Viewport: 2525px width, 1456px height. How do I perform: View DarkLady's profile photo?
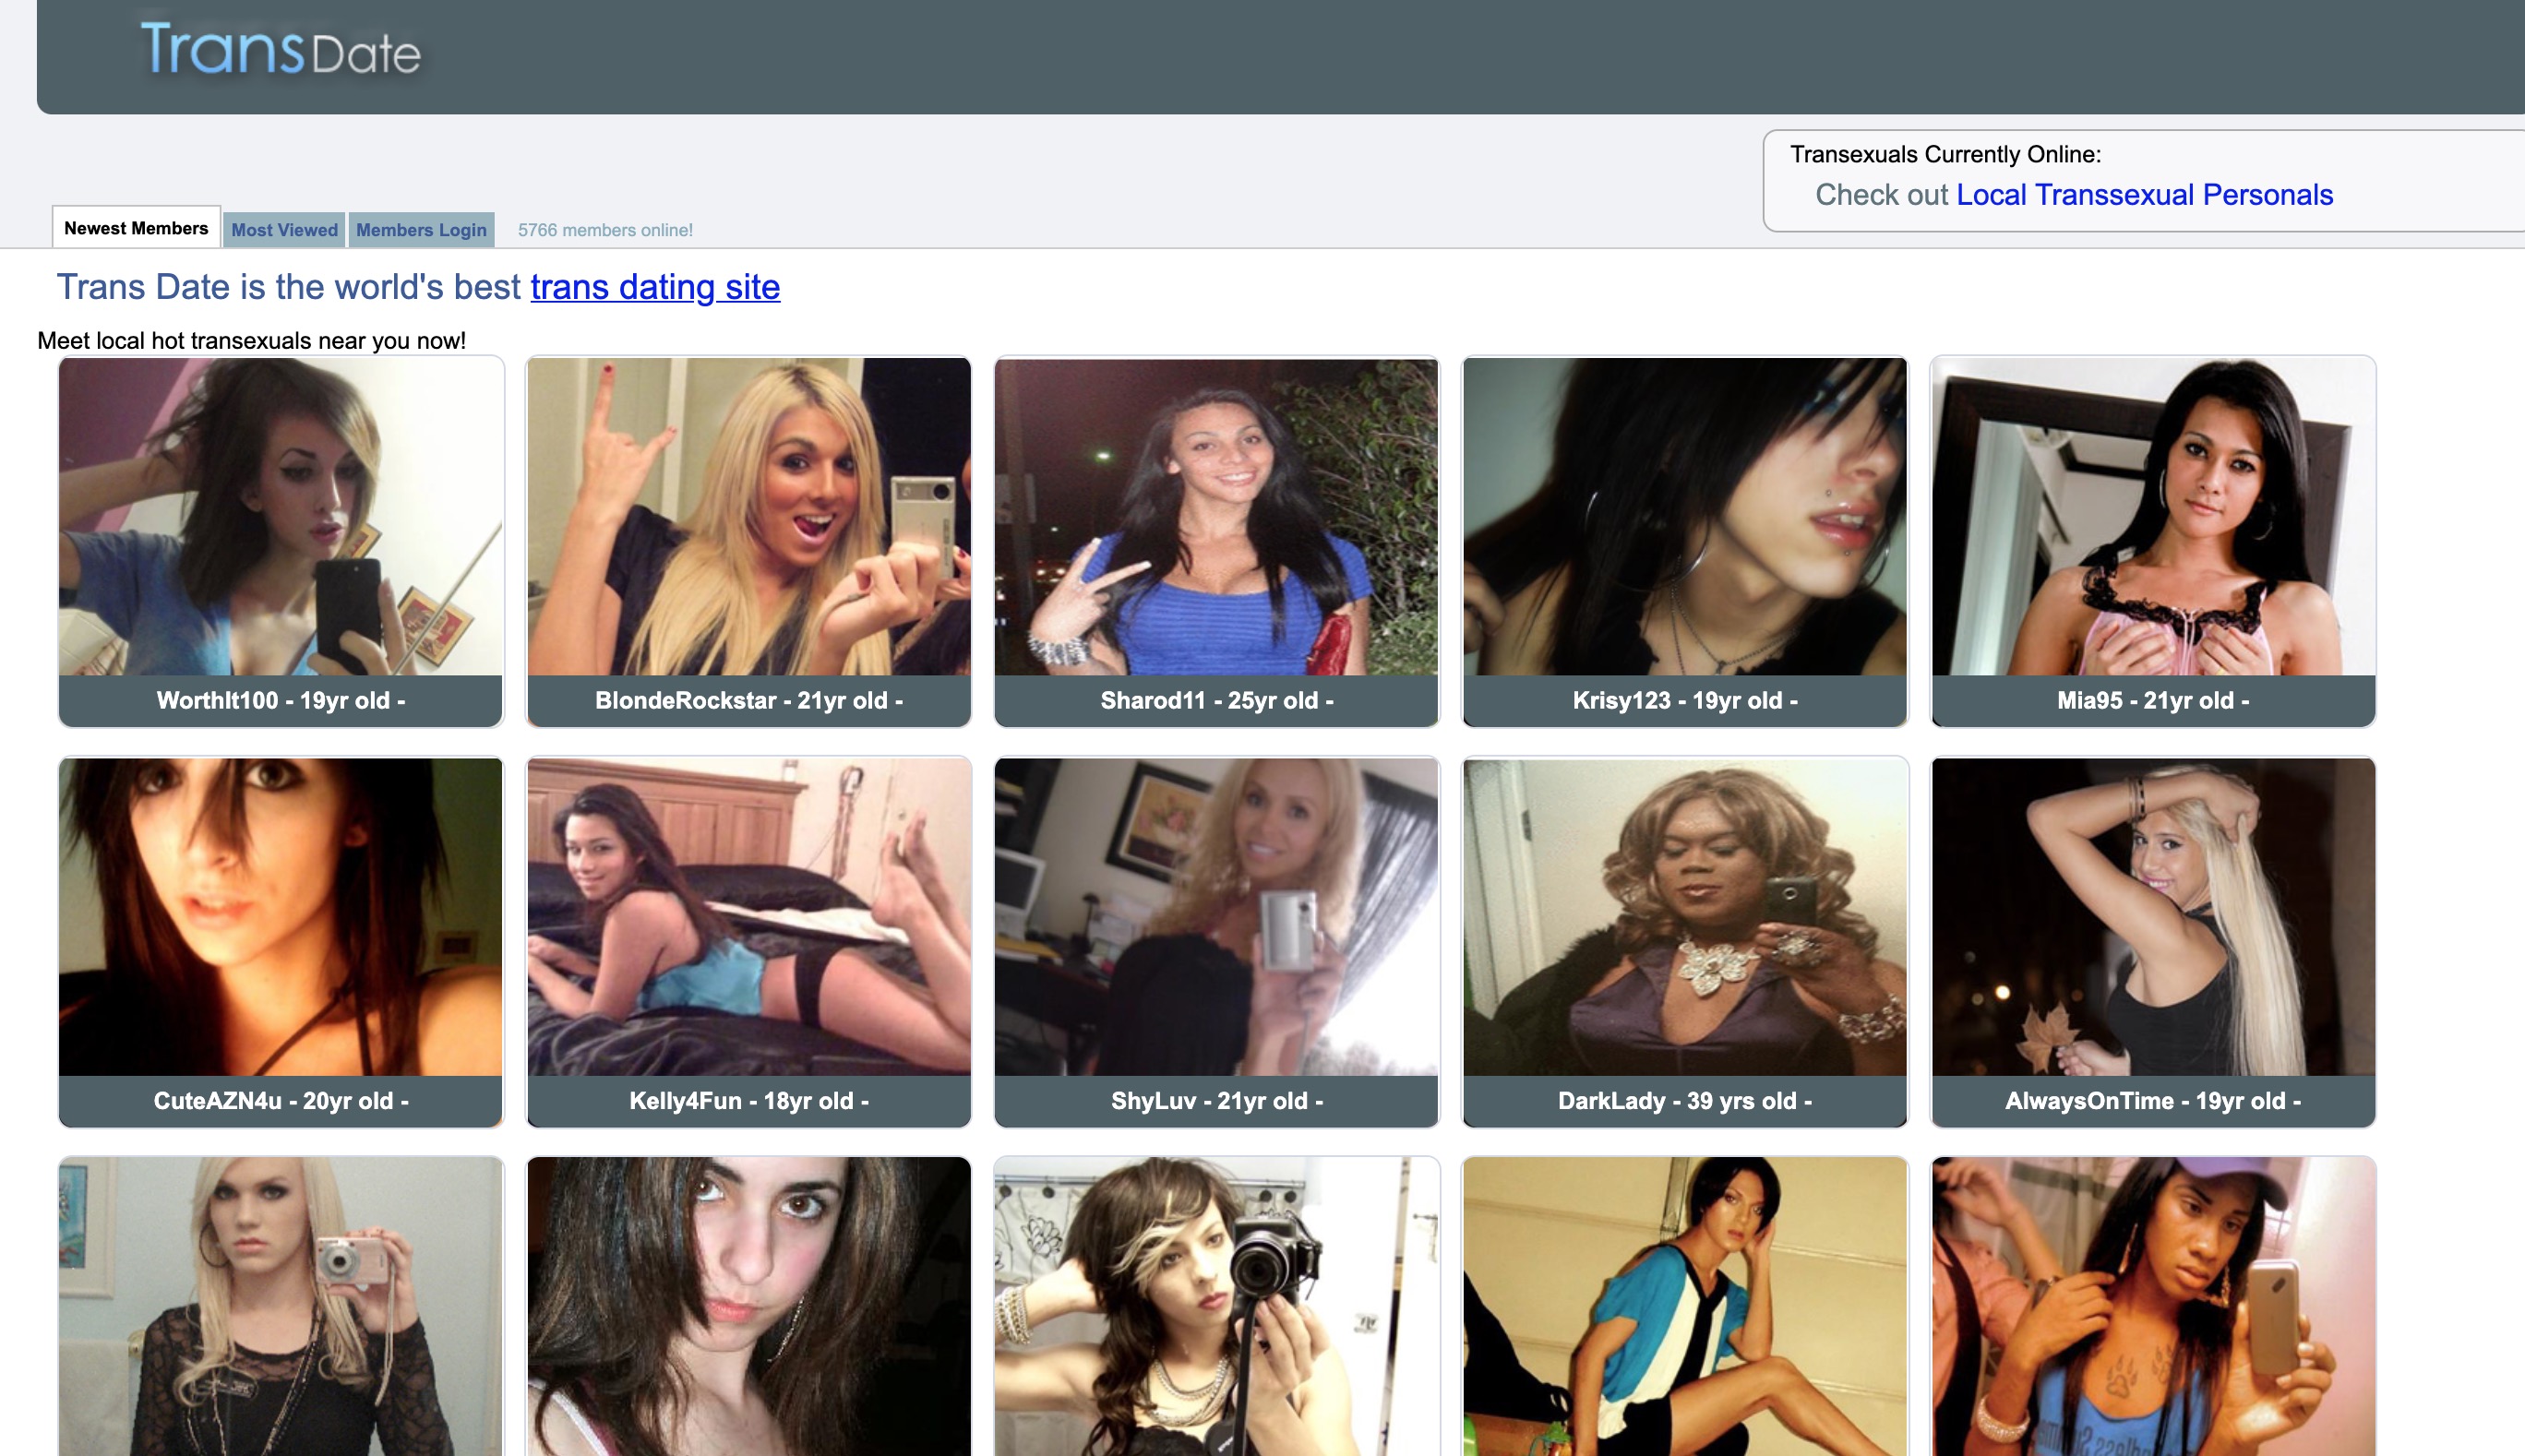pos(1683,918)
